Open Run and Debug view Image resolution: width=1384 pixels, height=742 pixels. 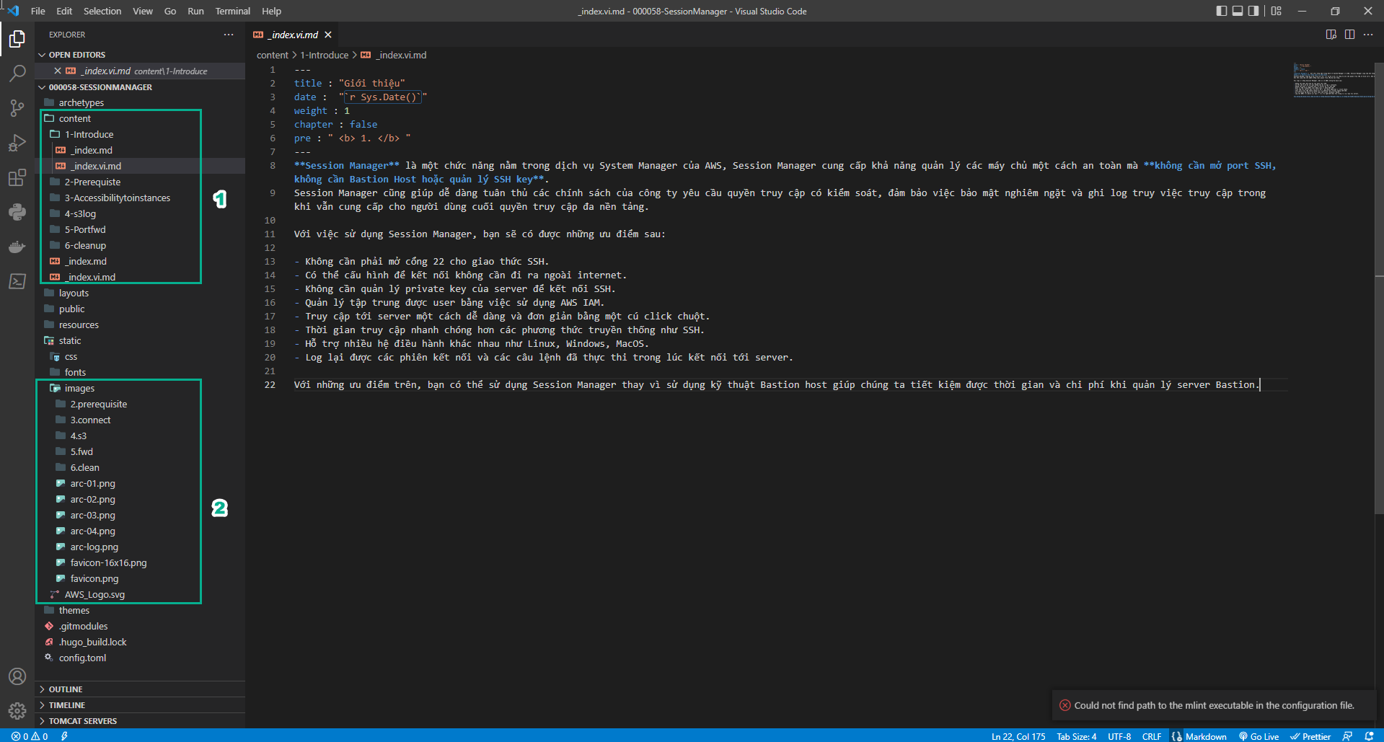(x=17, y=143)
